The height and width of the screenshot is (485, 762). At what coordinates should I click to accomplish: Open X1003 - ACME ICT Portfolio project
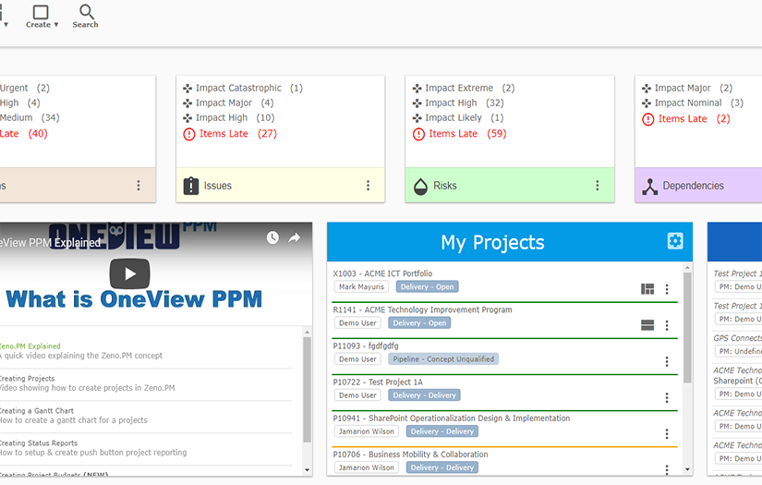point(382,273)
